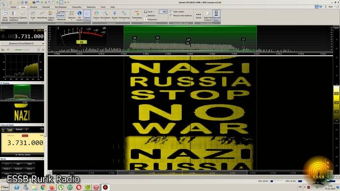Switch to the Transmit ribbon tab
The image size is (340, 191).
click(x=46, y=7)
